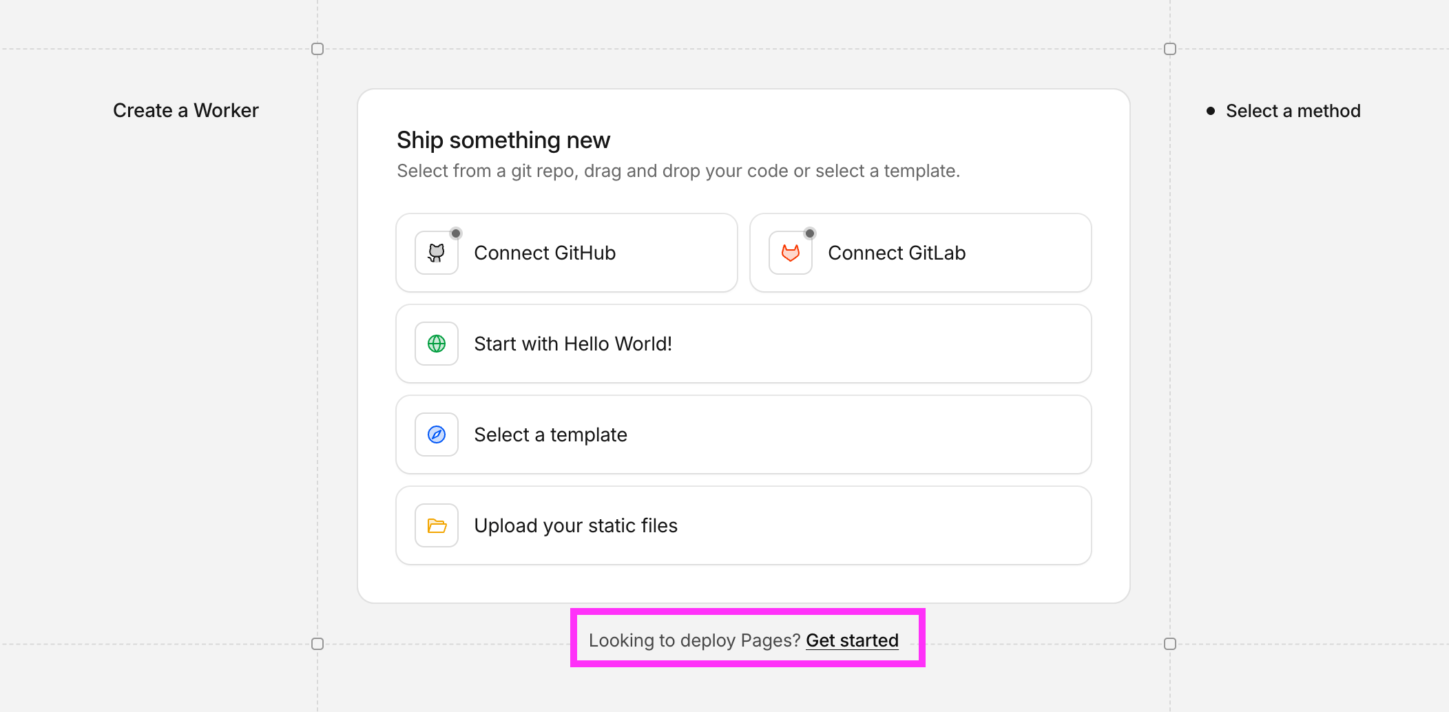Click the bottom-left corner square handle
1449x712 pixels.
coord(317,644)
